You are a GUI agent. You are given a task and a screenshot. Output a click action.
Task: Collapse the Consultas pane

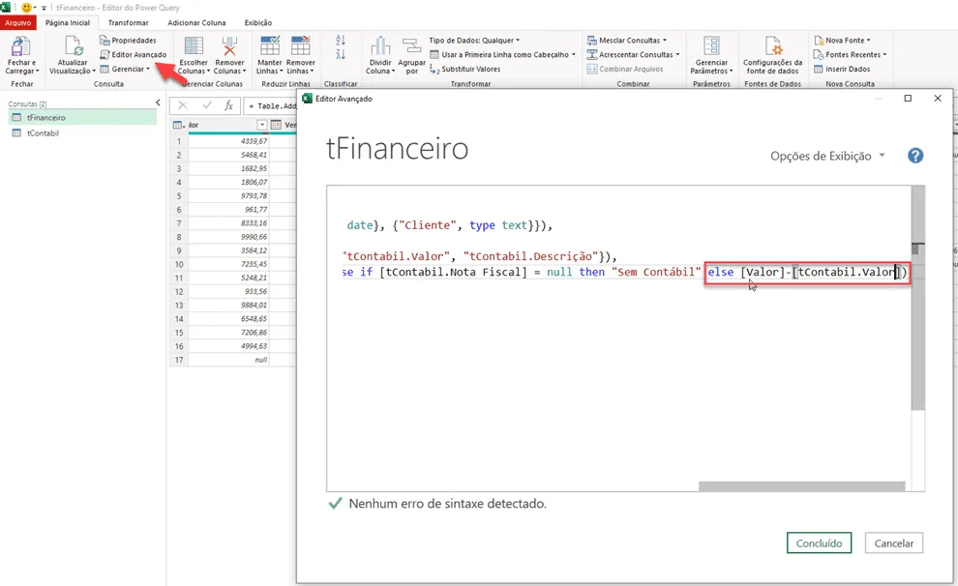pyautogui.click(x=158, y=103)
